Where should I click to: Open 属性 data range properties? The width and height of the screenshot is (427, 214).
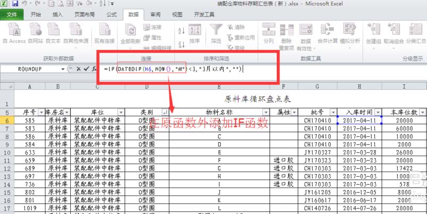152,38
